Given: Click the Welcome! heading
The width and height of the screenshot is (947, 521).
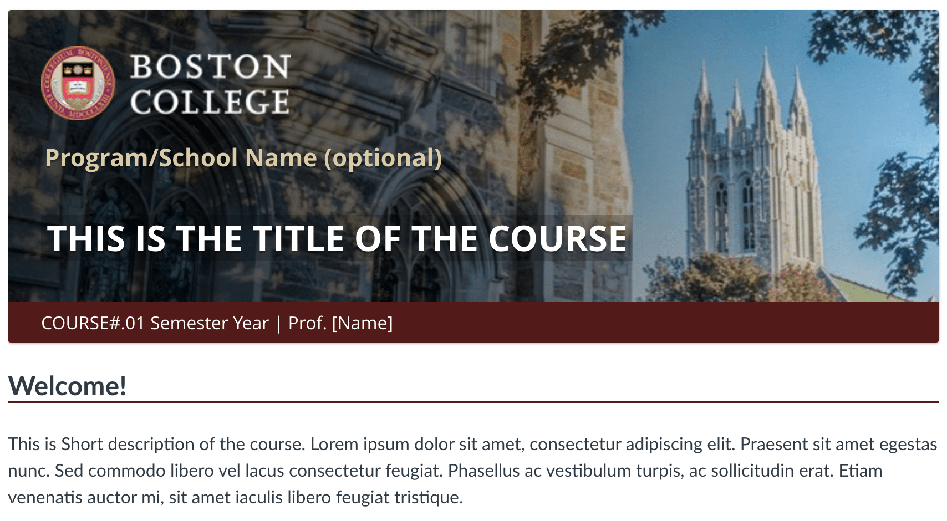Looking at the screenshot, I should [x=67, y=386].
